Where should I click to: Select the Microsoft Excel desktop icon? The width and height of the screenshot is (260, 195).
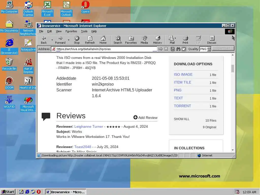pos(47,9)
